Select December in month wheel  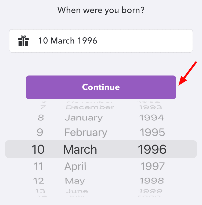(90, 107)
